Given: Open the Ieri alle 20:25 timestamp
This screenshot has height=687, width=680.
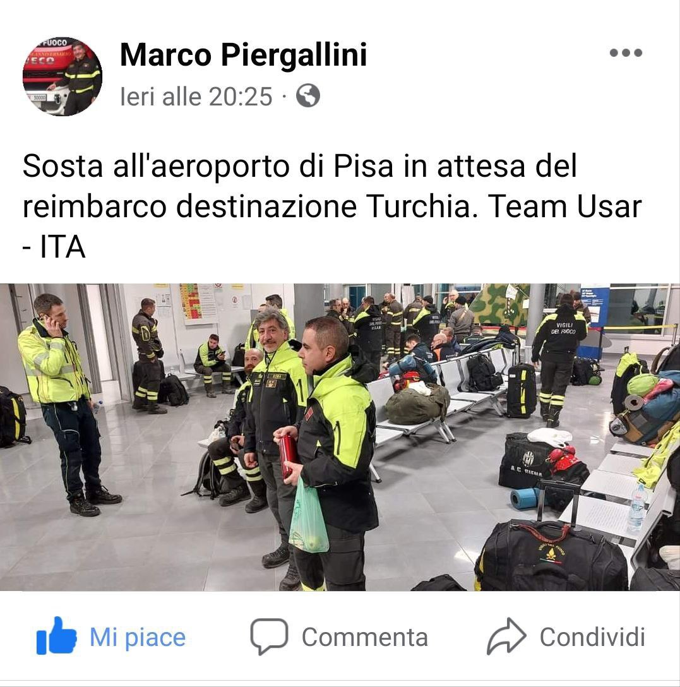Looking at the screenshot, I should click(196, 97).
